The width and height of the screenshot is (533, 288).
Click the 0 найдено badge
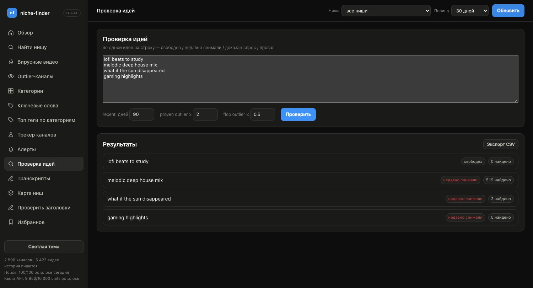(501, 161)
